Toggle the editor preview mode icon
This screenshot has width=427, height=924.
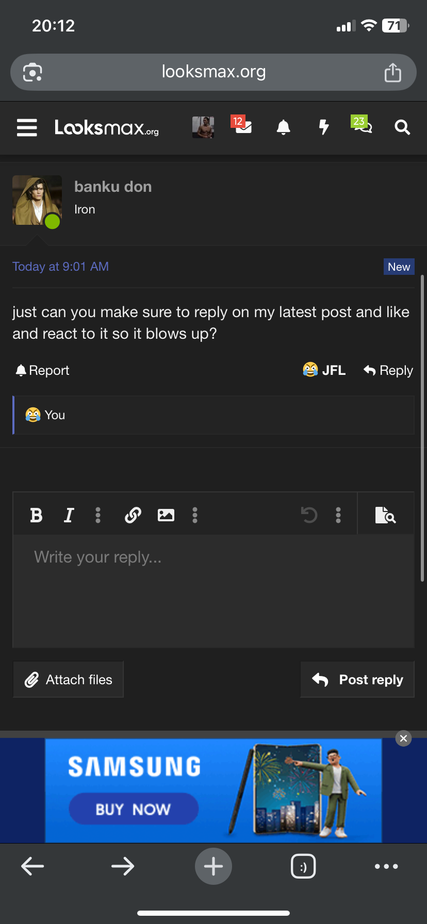point(385,515)
